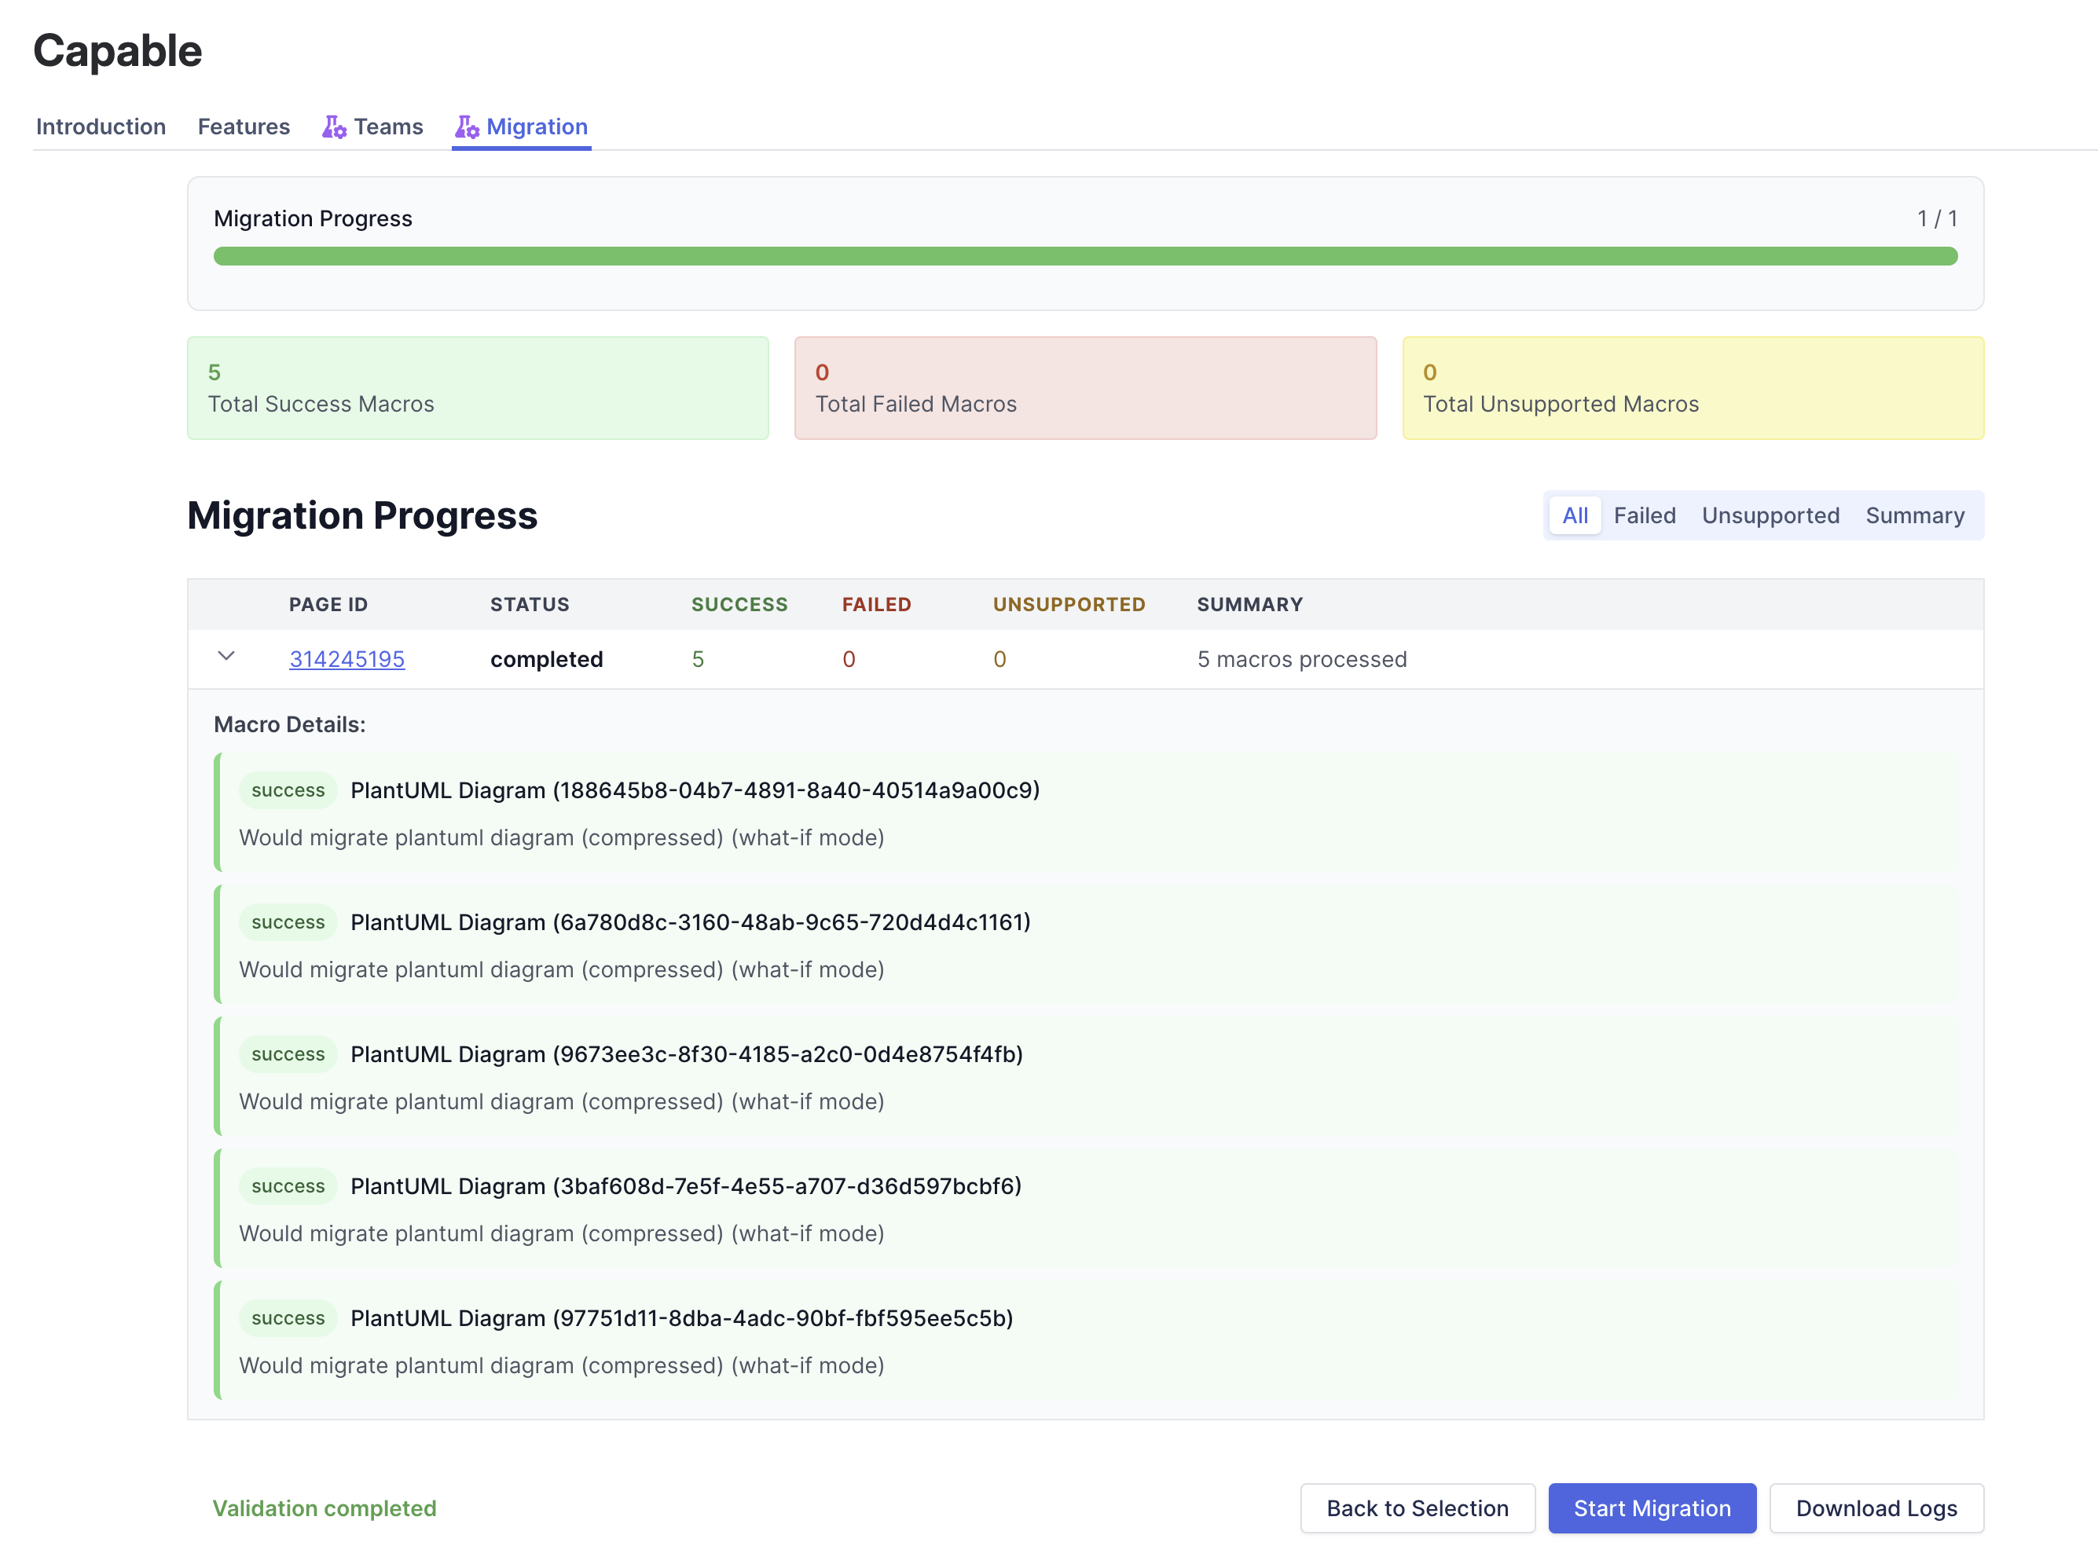
Task: Open page 314245195 link
Action: tap(347, 659)
